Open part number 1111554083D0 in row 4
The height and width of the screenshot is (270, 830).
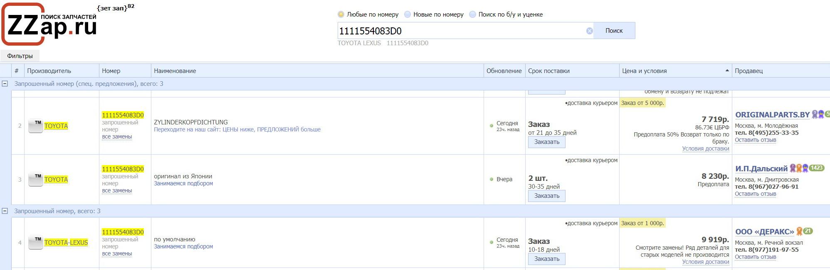[123, 232]
